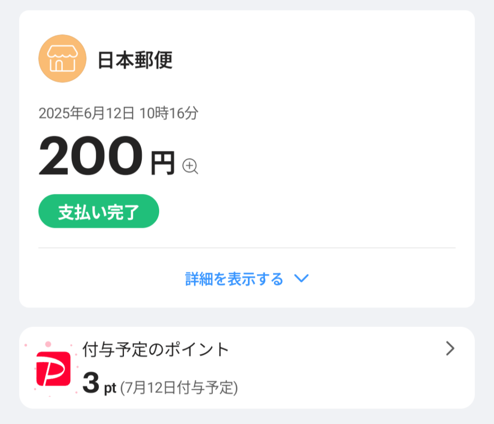Click the 詳細を表示する link
The image size is (494, 424).
tap(234, 279)
